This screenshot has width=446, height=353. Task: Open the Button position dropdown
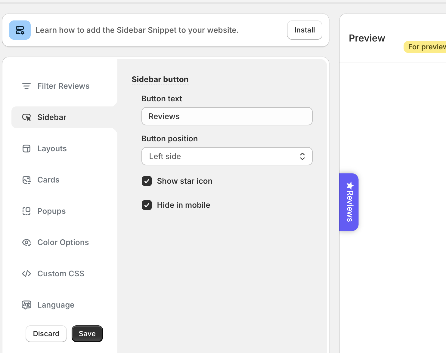227,156
